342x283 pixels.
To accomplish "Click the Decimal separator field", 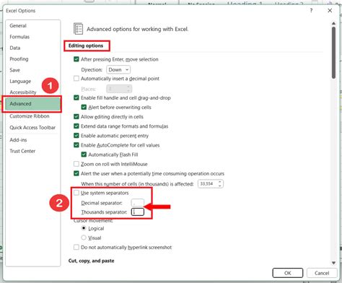I will pyautogui.click(x=138, y=203).
